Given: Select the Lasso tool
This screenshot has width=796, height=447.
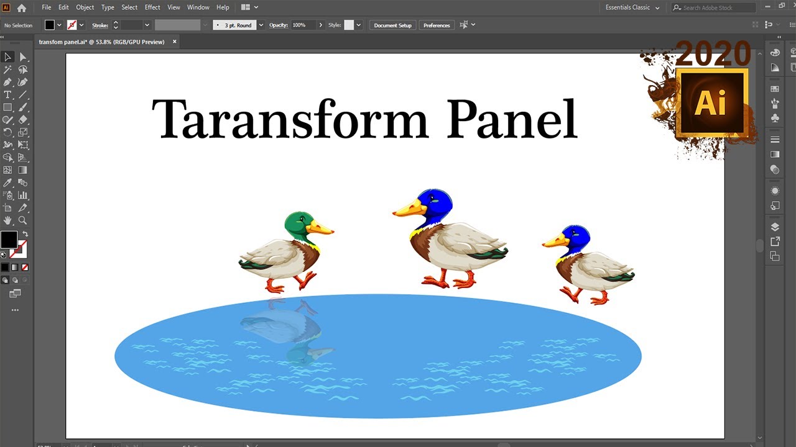Looking at the screenshot, I should click(23, 70).
